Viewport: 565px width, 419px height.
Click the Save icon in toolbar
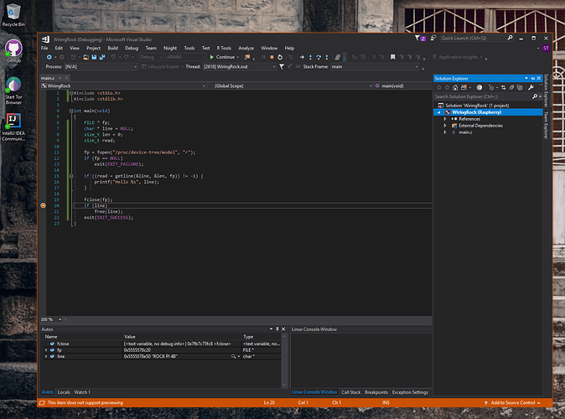pyautogui.click(x=94, y=57)
